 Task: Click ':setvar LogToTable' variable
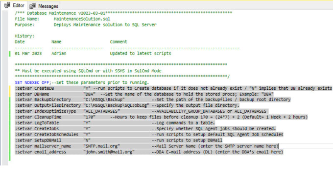(x=37, y=123)
